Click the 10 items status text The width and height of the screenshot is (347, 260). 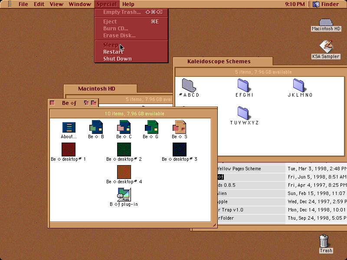[x=134, y=114]
